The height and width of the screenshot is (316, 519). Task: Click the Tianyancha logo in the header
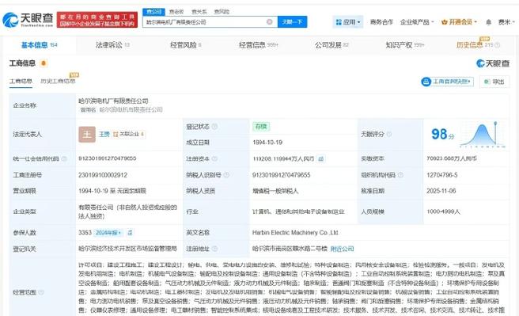28,20
